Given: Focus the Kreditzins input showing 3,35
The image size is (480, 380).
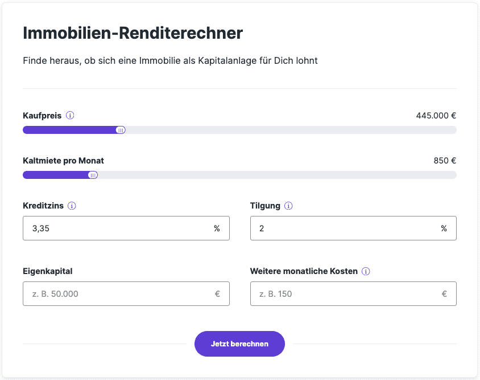Looking at the screenshot, I should (114, 228).
